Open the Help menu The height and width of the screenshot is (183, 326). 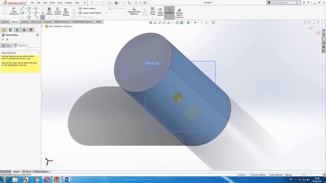[x=77, y=3]
